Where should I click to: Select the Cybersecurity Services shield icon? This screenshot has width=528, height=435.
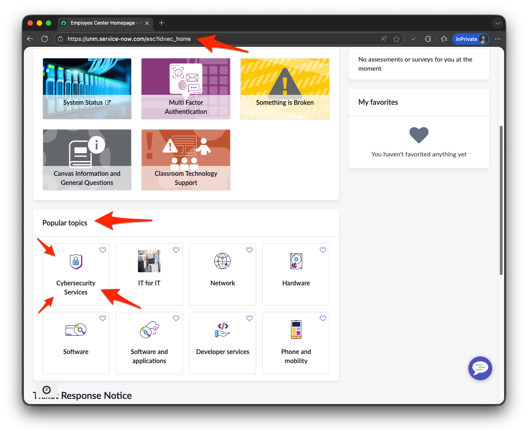(x=76, y=262)
